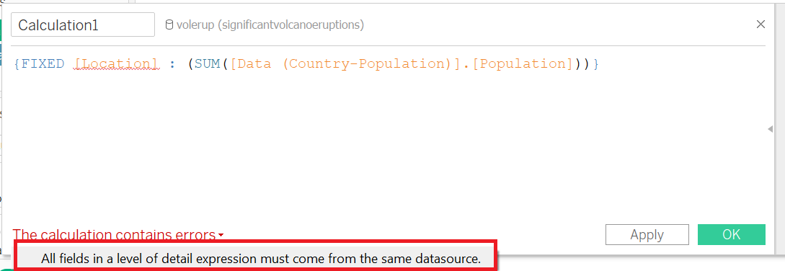
Task: Click the Apply button
Action: [x=647, y=234]
